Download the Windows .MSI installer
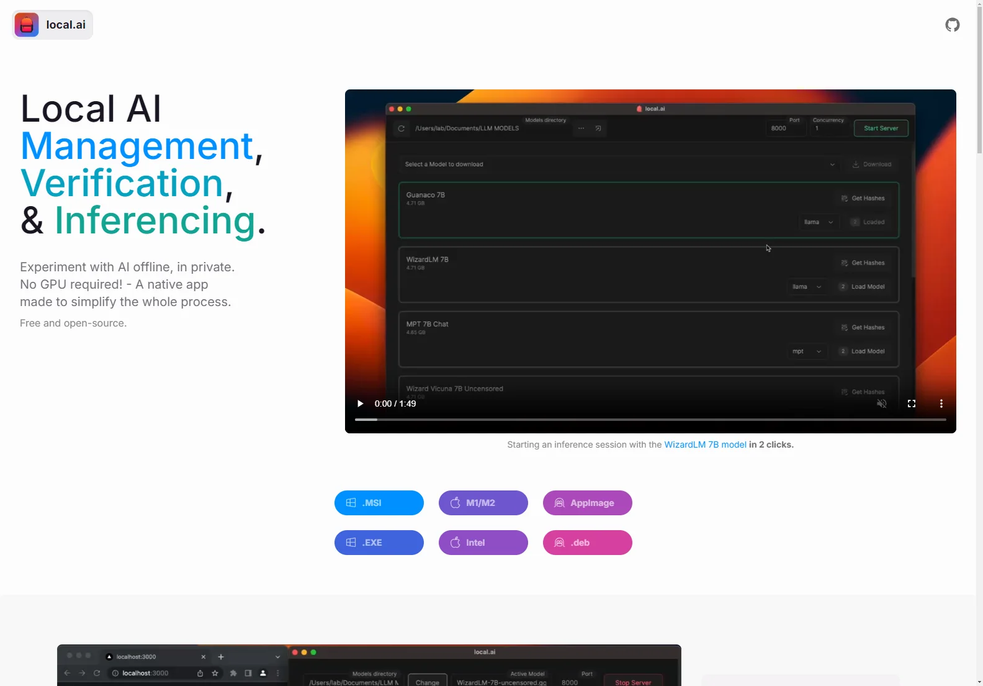 (x=379, y=503)
